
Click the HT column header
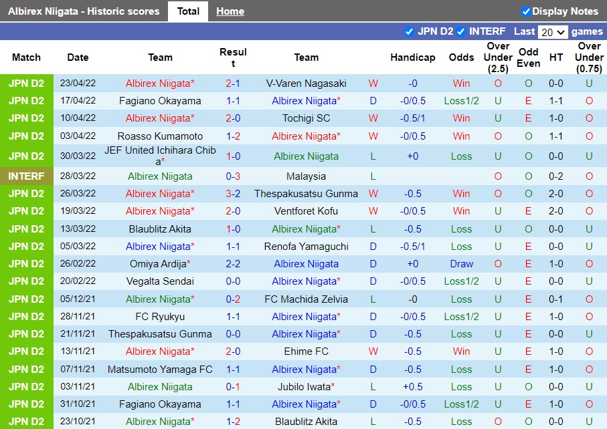[x=556, y=57]
